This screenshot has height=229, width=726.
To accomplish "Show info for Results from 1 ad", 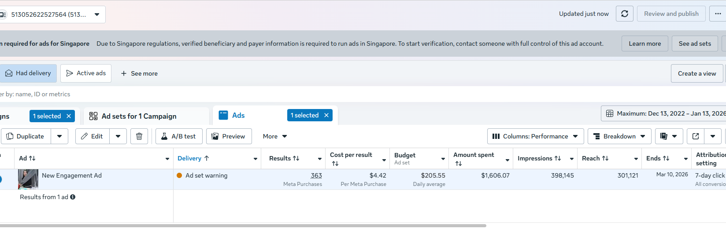I will [x=73, y=197].
